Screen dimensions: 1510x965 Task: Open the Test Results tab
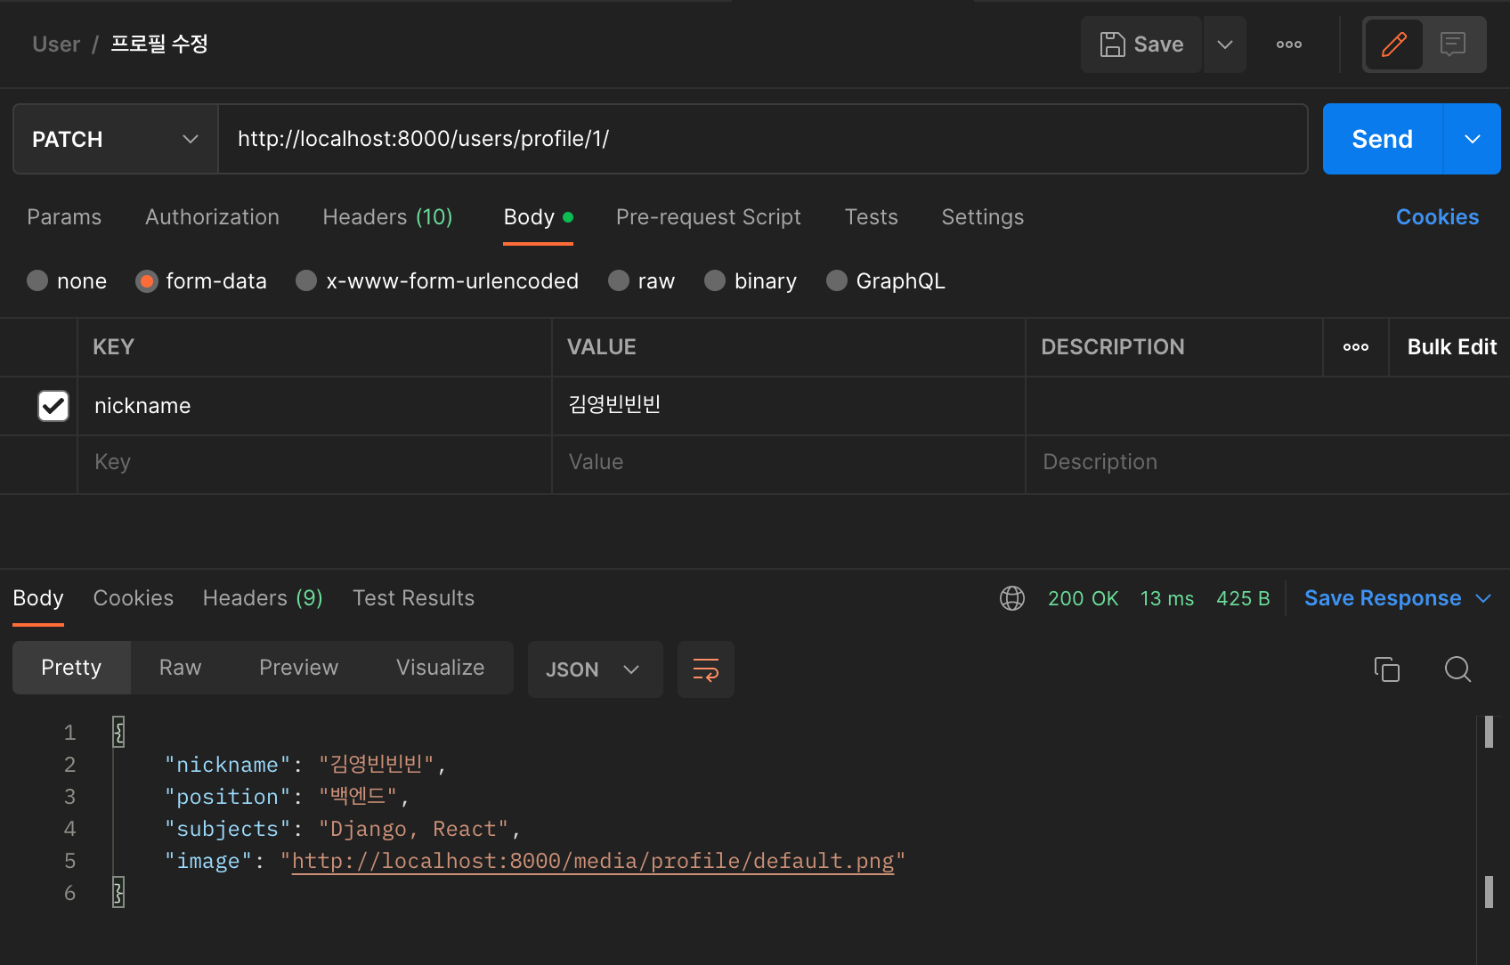(x=413, y=598)
